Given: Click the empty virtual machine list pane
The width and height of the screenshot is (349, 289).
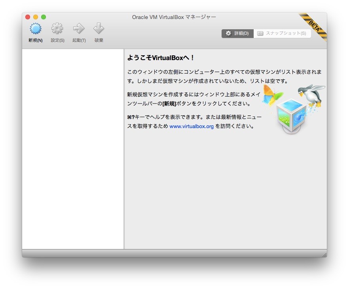Looking at the screenshot, I should tap(73, 149).
